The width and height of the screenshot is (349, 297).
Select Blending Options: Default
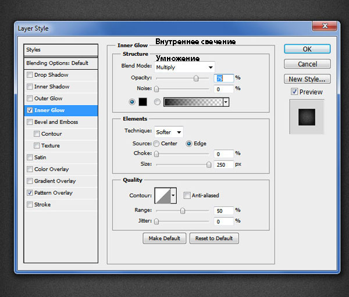pos(60,63)
